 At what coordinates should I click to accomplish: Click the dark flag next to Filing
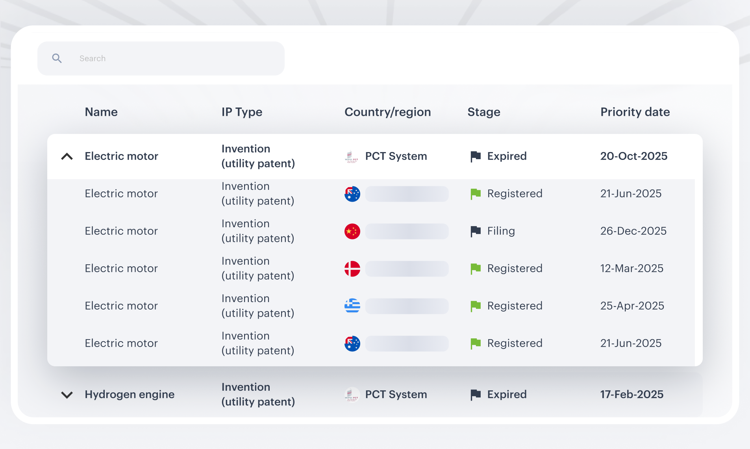pos(476,231)
